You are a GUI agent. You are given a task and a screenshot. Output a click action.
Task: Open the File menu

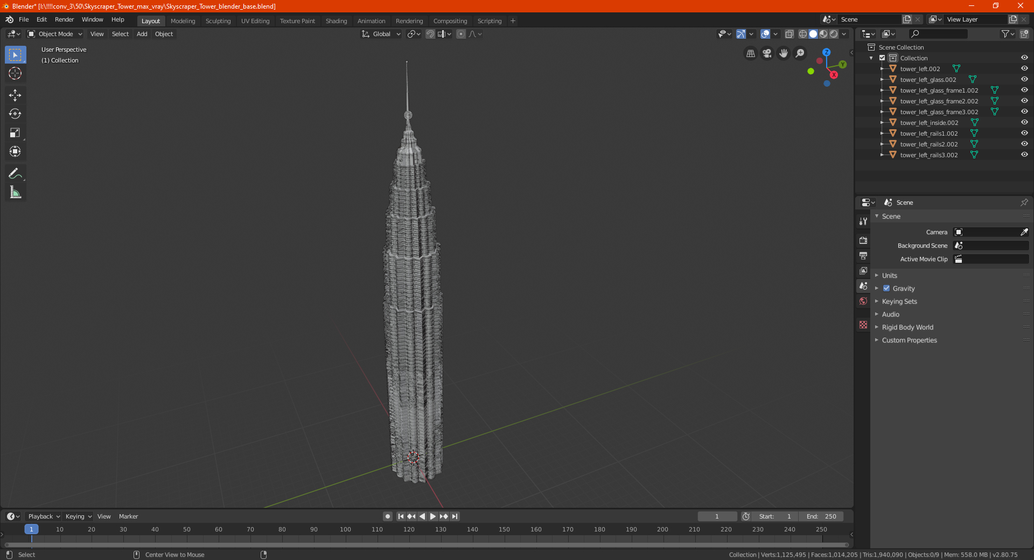[24, 19]
